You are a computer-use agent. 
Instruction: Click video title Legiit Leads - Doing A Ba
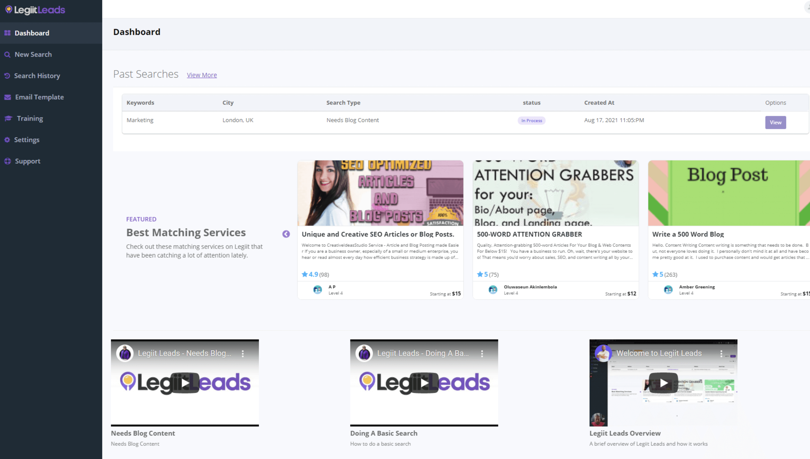tap(423, 354)
